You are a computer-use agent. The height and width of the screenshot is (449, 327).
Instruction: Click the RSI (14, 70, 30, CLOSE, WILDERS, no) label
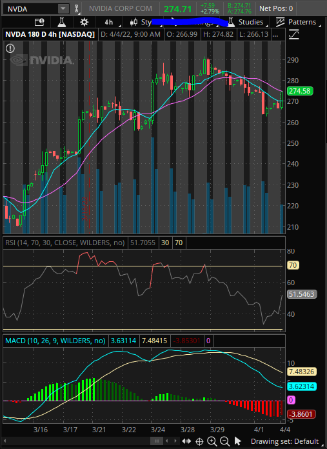(x=64, y=243)
